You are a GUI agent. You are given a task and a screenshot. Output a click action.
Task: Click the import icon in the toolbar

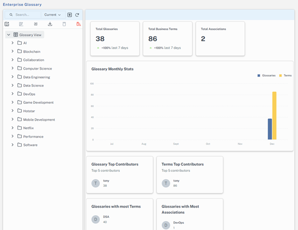[36, 24]
